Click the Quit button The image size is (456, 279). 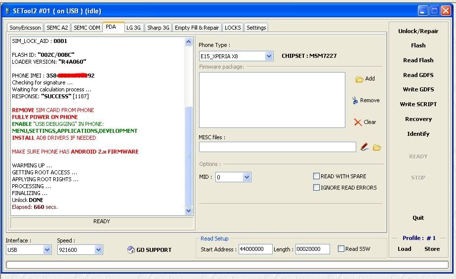point(418,218)
